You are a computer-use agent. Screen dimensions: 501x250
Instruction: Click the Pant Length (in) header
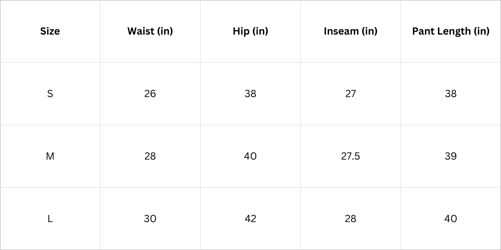450,31
